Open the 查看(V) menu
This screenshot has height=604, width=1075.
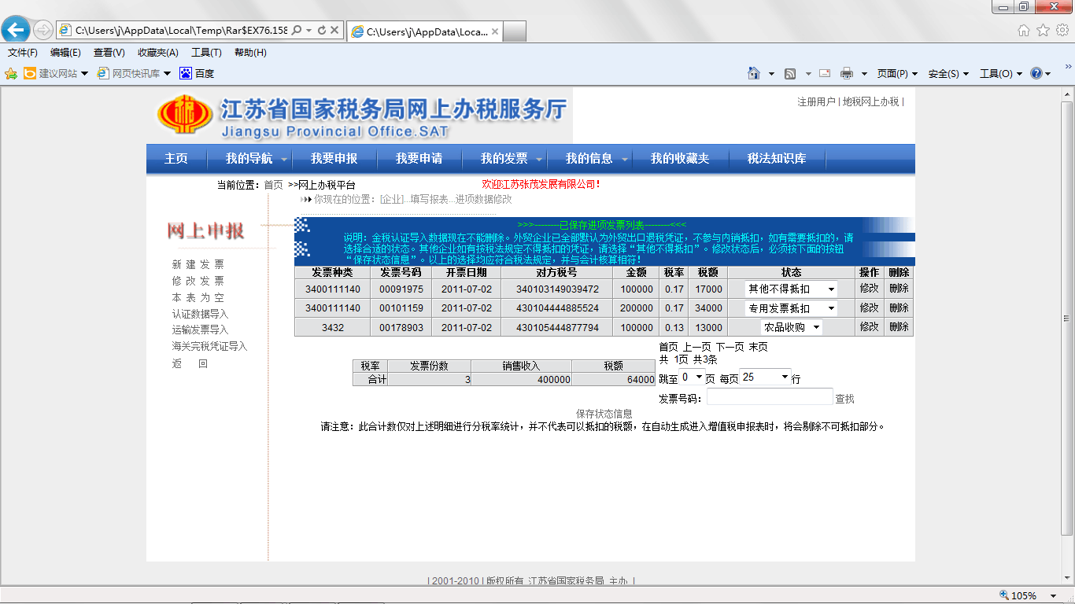[x=109, y=53]
